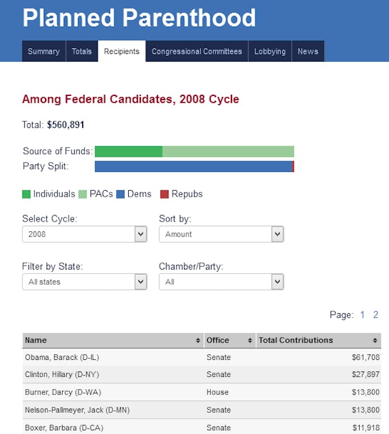Image resolution: width=389 pixels, height=434 pixels.
Task: Go to page 2 of results
Action: pyautogui.click(x=376, y=314)
